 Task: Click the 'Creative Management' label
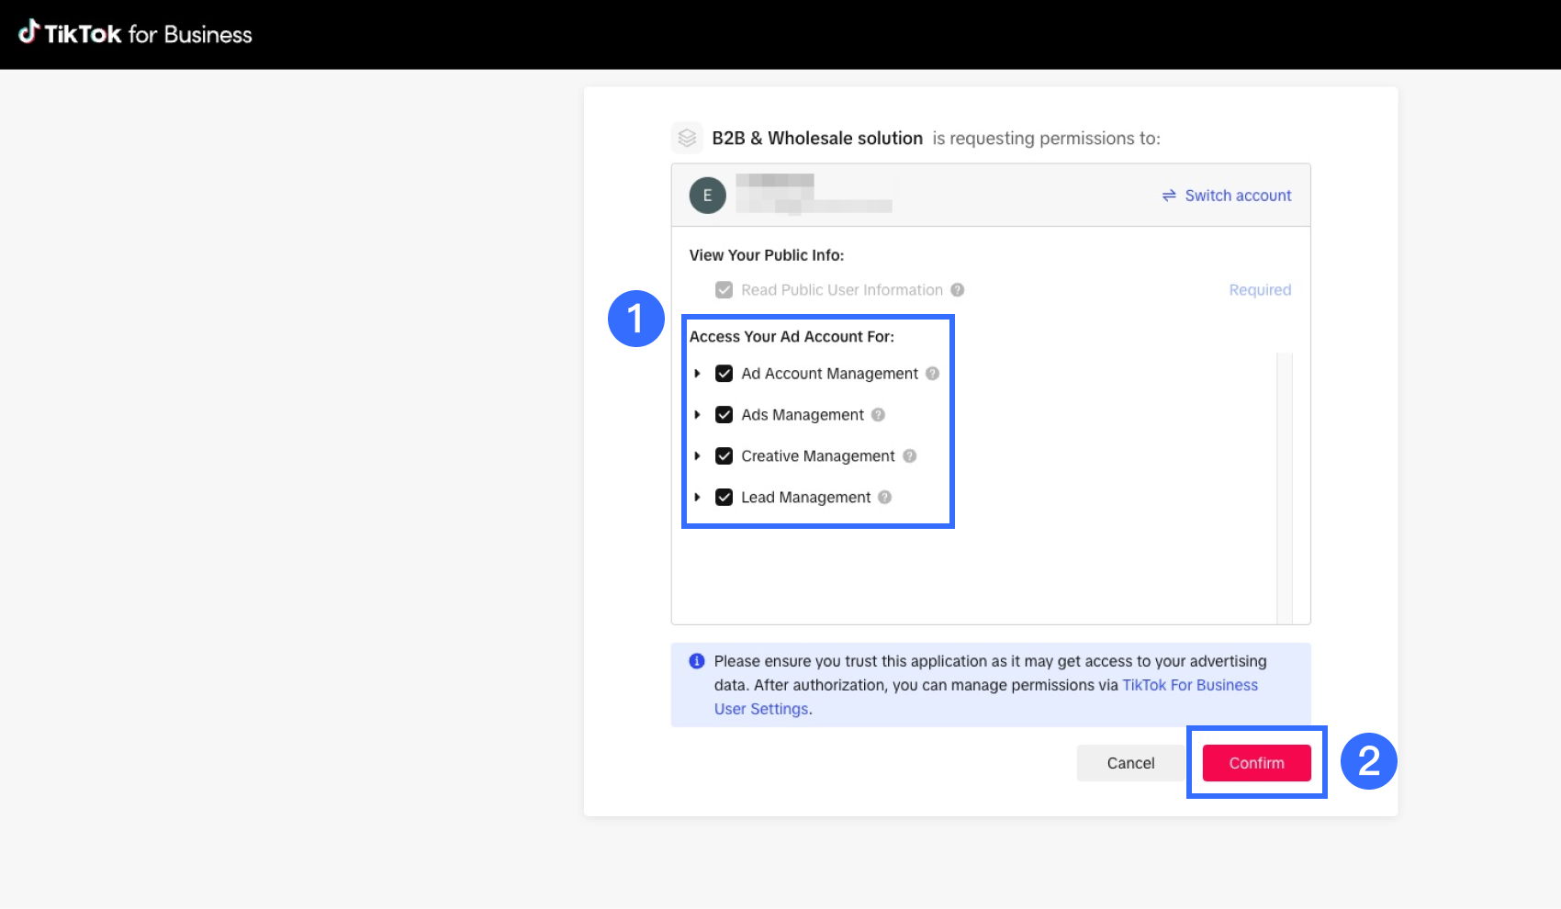[x=818, y=456]
